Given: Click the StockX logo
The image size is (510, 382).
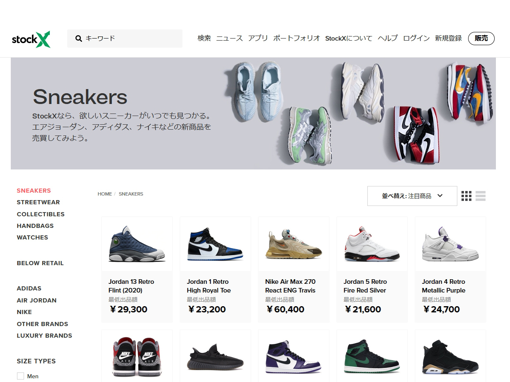Looking at the screenshot, I should 31,39.
